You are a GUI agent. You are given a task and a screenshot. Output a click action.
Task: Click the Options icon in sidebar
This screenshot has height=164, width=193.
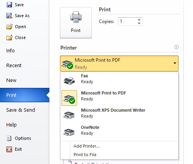pyautogui.click(x=9, y=138)
